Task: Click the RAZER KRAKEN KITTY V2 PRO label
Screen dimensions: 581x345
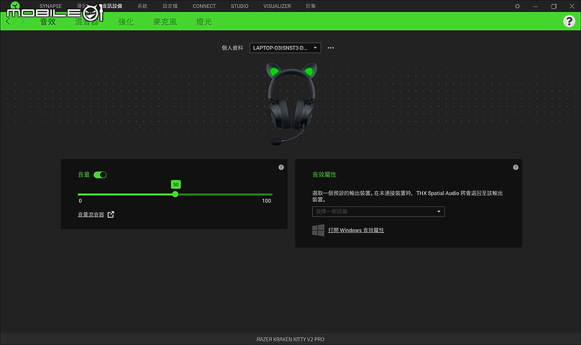Action: 290,339
